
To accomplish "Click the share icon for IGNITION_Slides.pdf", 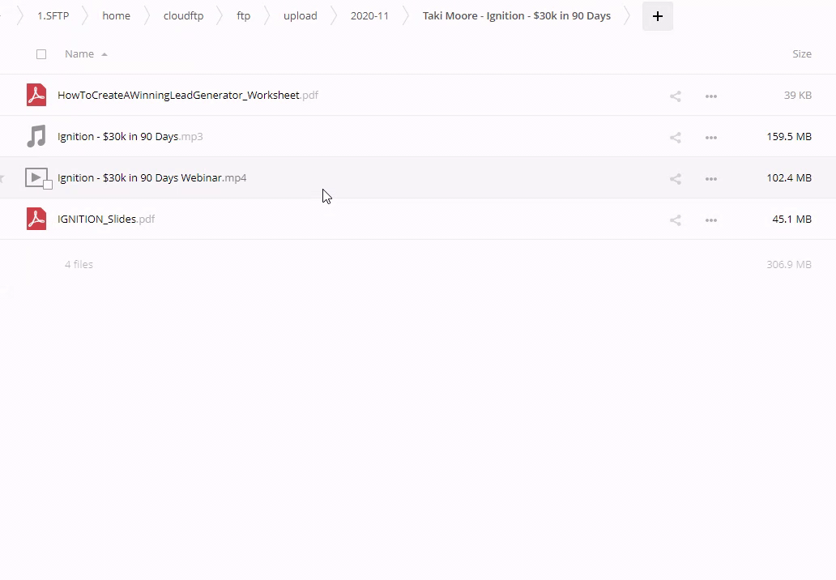I will 675,220.
